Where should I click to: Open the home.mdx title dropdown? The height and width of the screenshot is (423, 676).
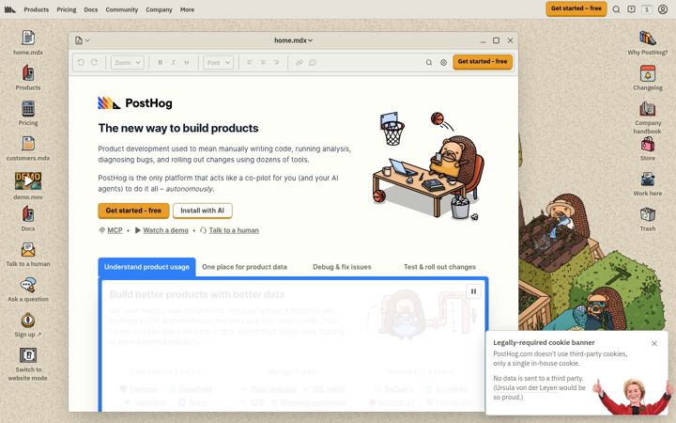click(293, 40)
